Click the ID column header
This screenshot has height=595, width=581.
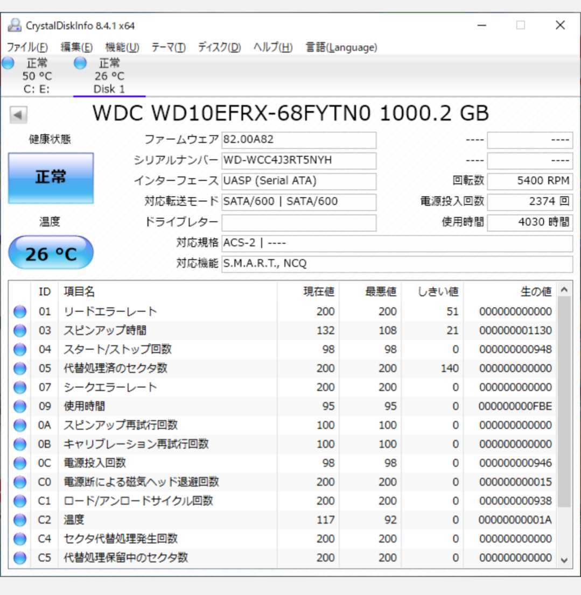(45, 292)
